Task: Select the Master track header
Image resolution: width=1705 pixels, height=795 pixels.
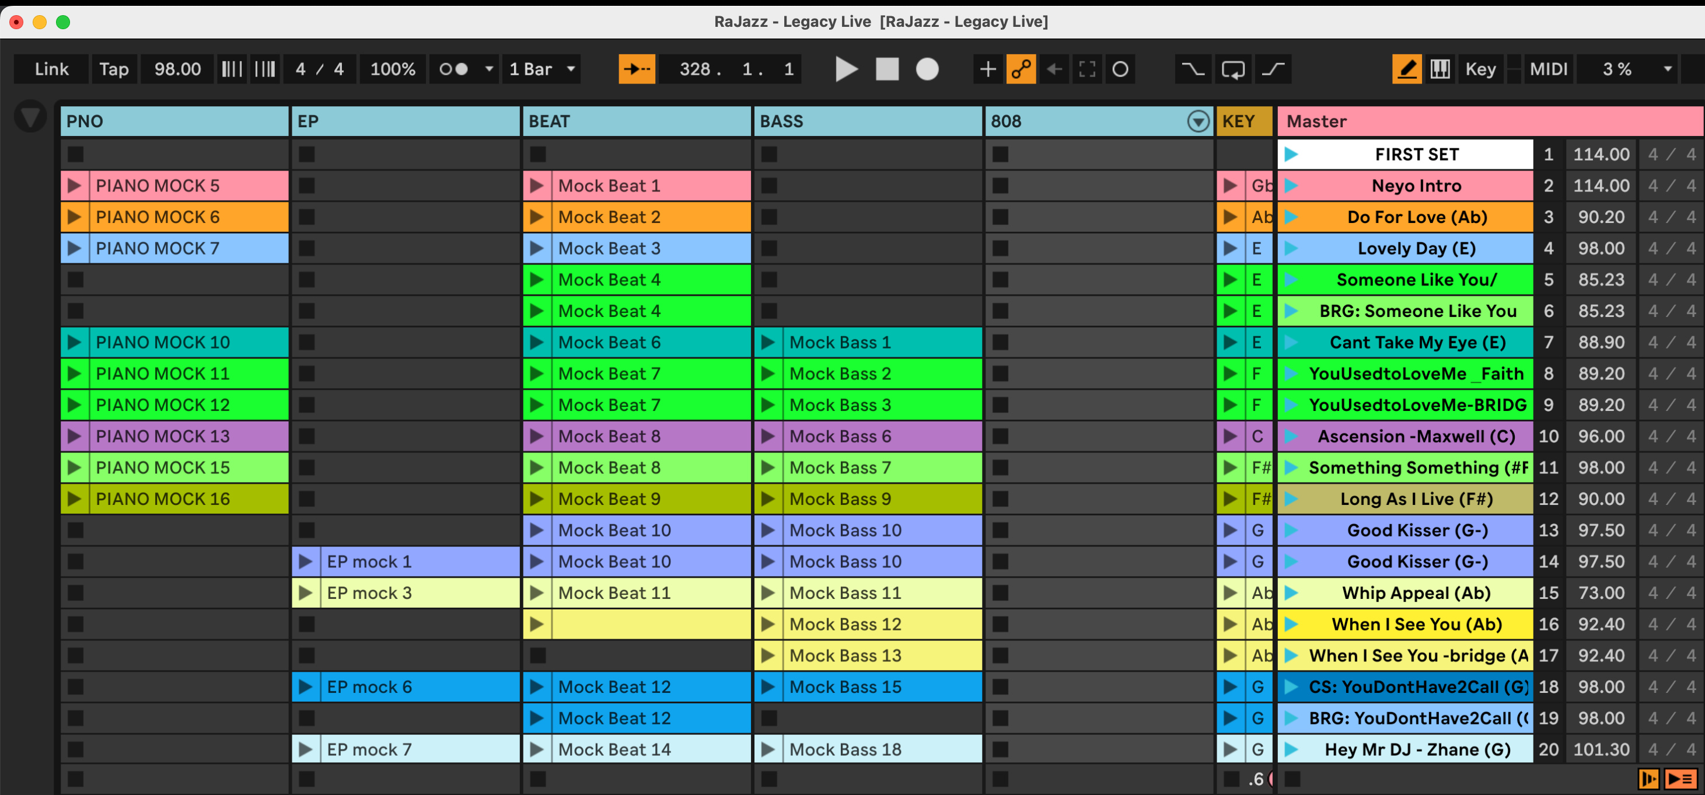Action: [1489, 122]
